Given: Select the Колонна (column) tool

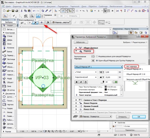Looking at the screenshot, I should coord(9,48).
